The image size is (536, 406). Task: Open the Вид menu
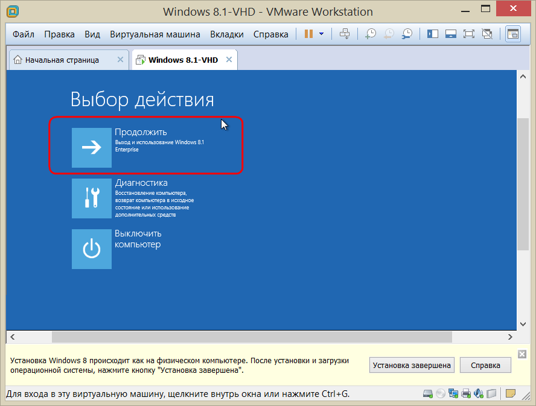click(92, 34)
